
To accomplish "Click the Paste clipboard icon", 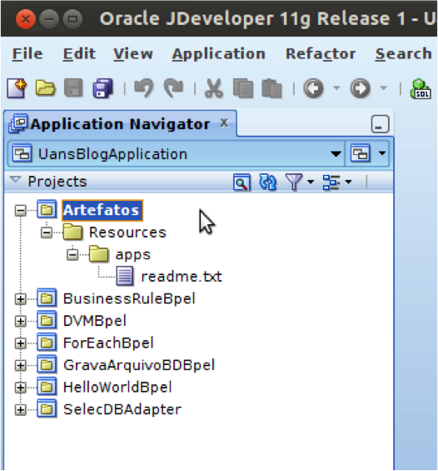I will pyautogui.click(x=271, y=88).
